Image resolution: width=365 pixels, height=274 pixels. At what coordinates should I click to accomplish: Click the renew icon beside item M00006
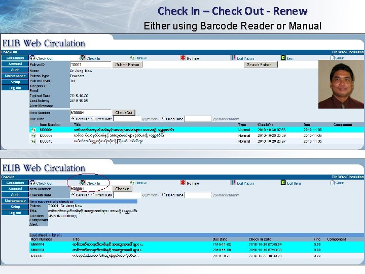pyautogui.click(x=34, y=135)
